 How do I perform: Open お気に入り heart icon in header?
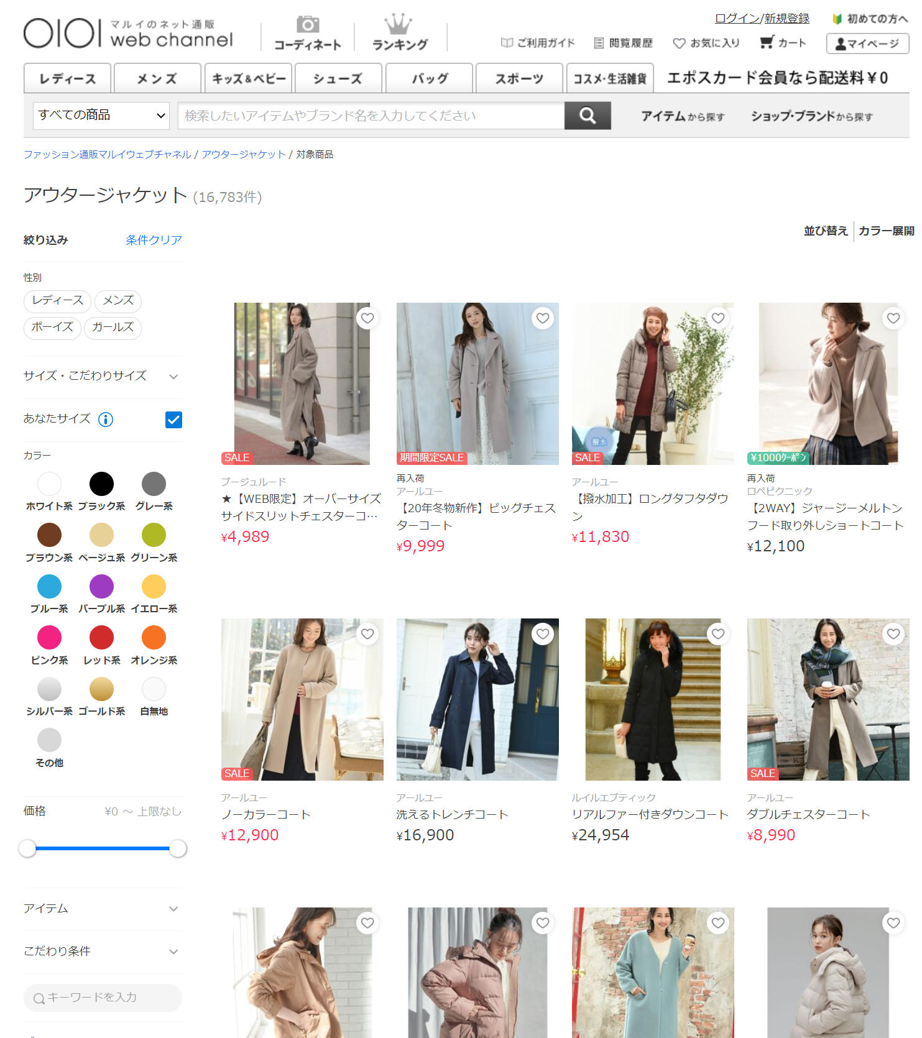(679, 43)
